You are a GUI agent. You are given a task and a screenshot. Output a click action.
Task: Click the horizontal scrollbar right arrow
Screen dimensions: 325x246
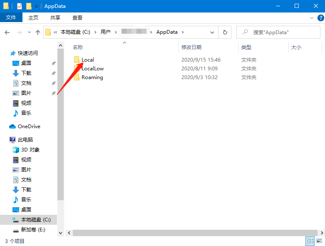pyautogui.click(x=322, y=233)
